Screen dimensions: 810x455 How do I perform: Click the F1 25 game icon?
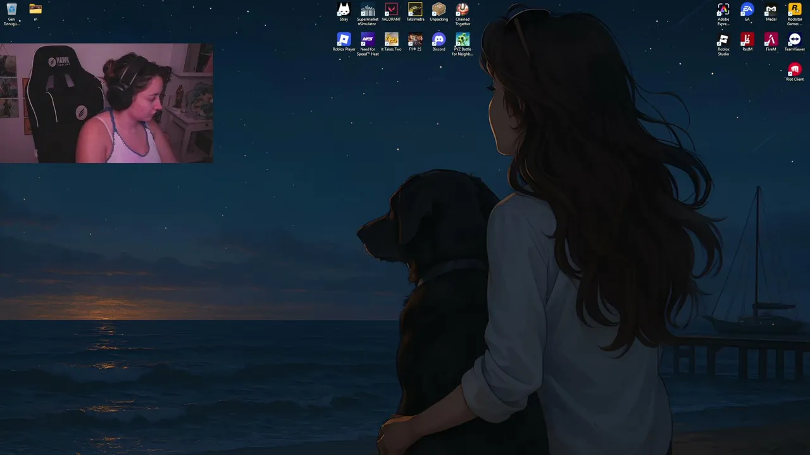(x=415, y=42)
